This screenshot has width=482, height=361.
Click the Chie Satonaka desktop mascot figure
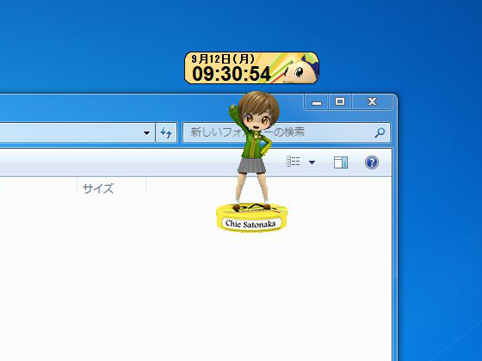tap(254, 150)
